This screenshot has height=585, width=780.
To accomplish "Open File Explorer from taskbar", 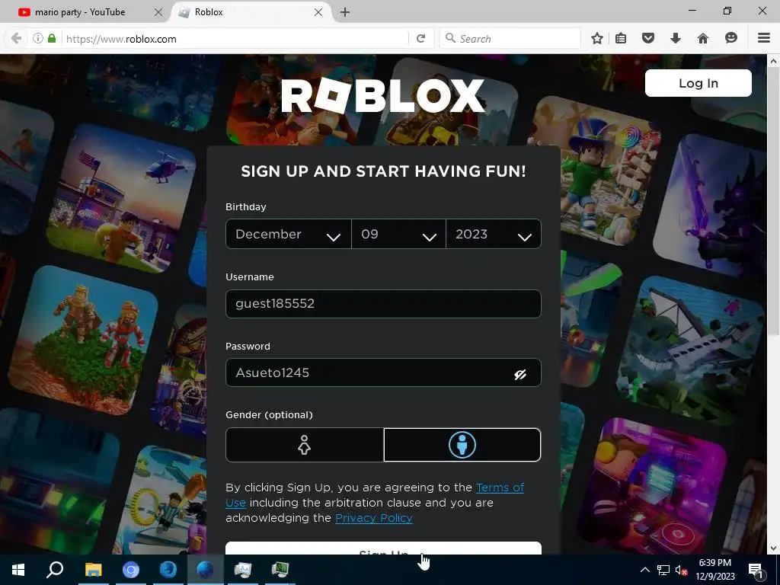I will pyautogui.click(x=93, y=570).
